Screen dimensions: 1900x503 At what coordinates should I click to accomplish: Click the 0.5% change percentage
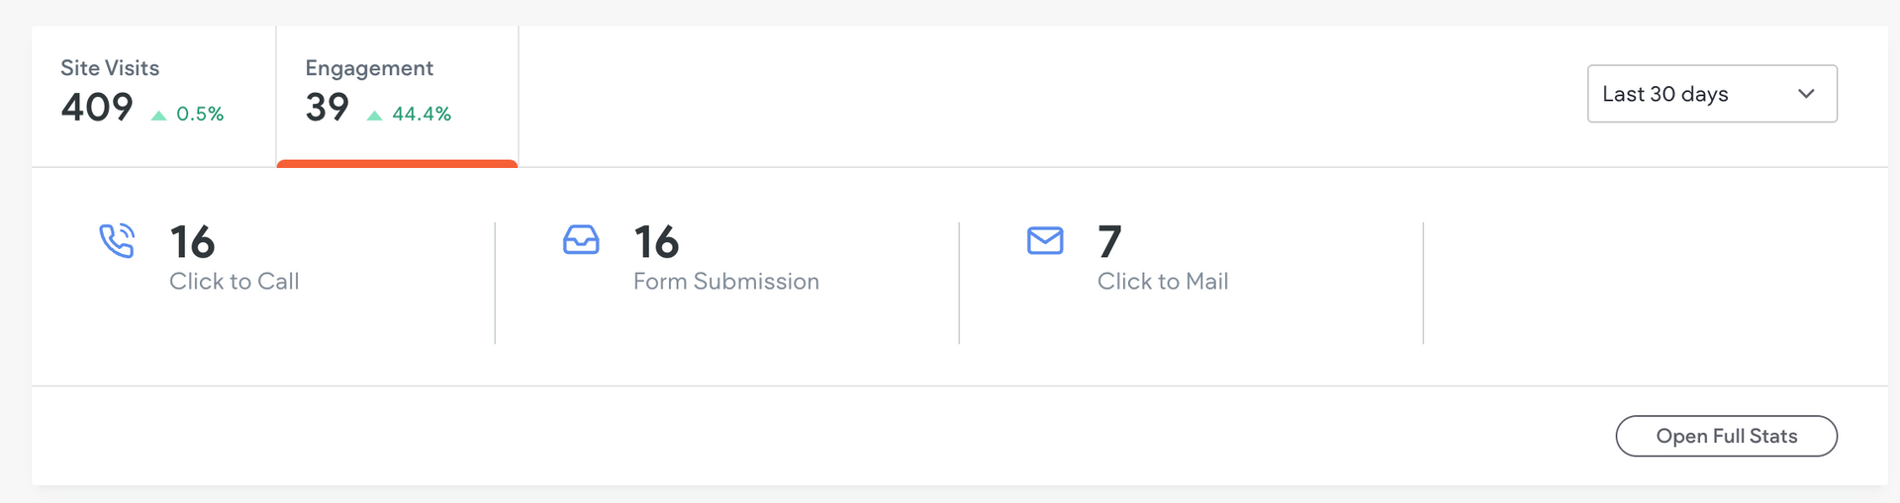pos(200,115)
